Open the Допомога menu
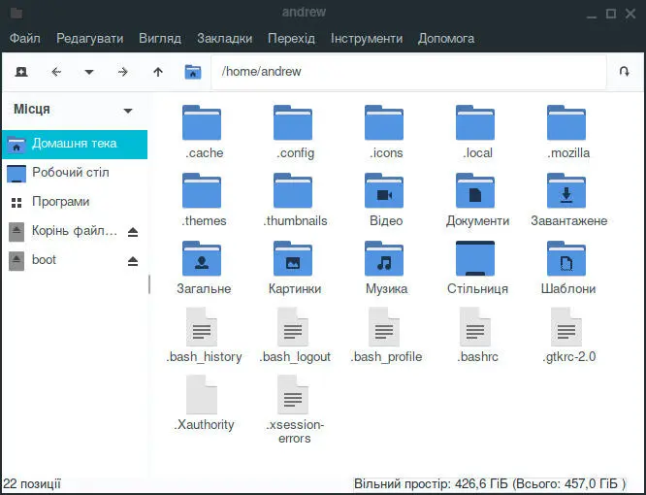646x495 pixels. tap(446, 38)
